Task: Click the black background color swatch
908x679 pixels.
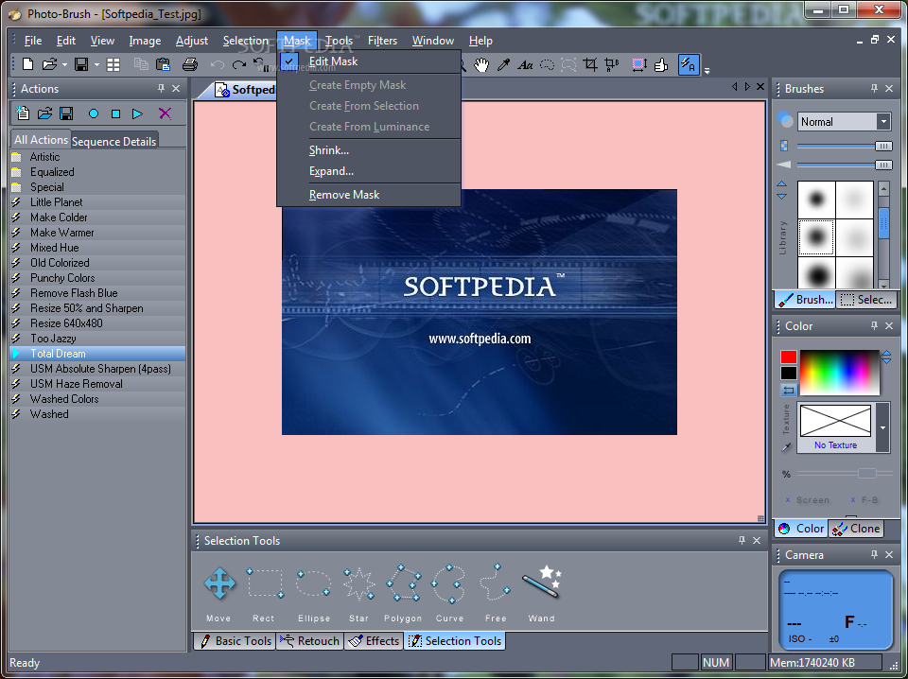Action: click(x=788, y=373)
